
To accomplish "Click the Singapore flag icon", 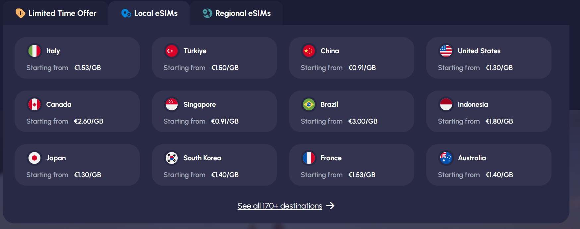I will pos(172,104).
